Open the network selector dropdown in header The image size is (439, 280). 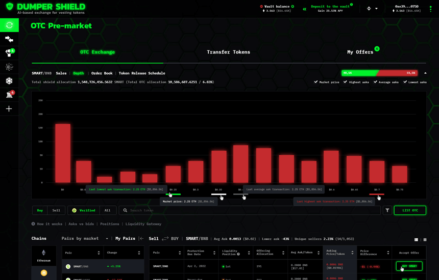pyautogui.click(x=372, y=8)
